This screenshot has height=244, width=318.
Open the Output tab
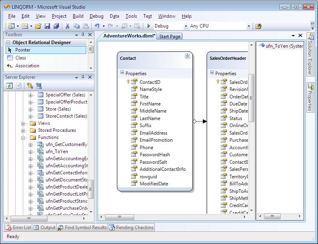pos(44,227)
